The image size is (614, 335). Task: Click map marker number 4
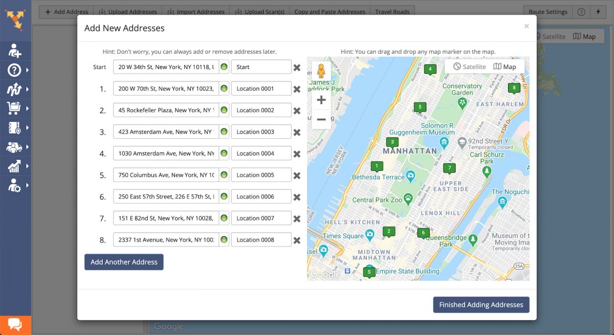(430, 70)
